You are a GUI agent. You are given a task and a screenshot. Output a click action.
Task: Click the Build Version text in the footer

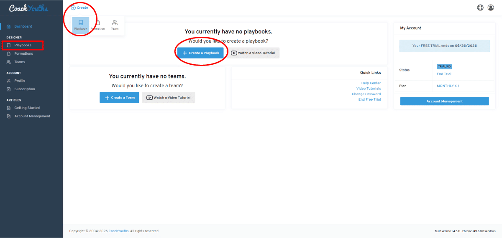(x=465, y=231)
